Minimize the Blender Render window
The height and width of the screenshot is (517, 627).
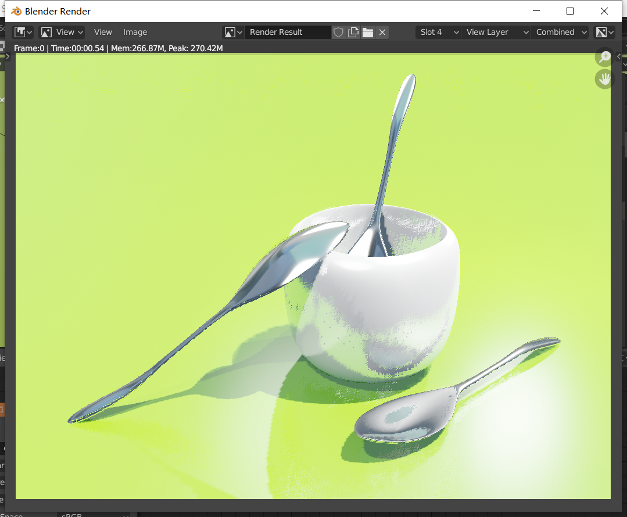[x=536, y=11]
